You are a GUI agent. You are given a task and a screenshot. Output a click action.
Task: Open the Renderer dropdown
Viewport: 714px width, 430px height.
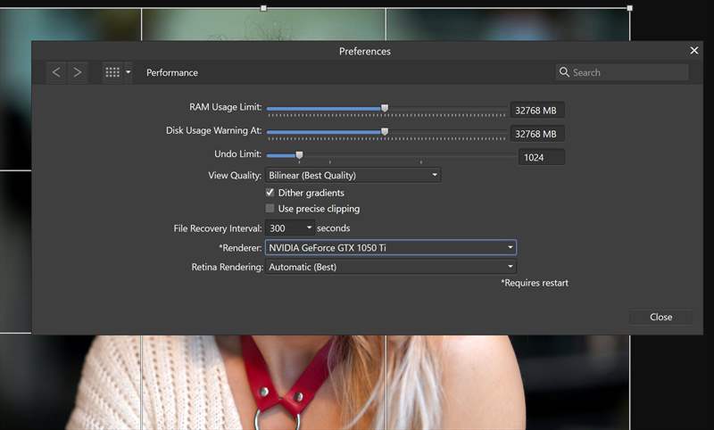tap(391, 247)
